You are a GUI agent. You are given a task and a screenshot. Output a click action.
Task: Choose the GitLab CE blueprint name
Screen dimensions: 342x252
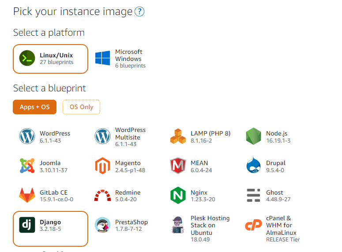[54, 192]
